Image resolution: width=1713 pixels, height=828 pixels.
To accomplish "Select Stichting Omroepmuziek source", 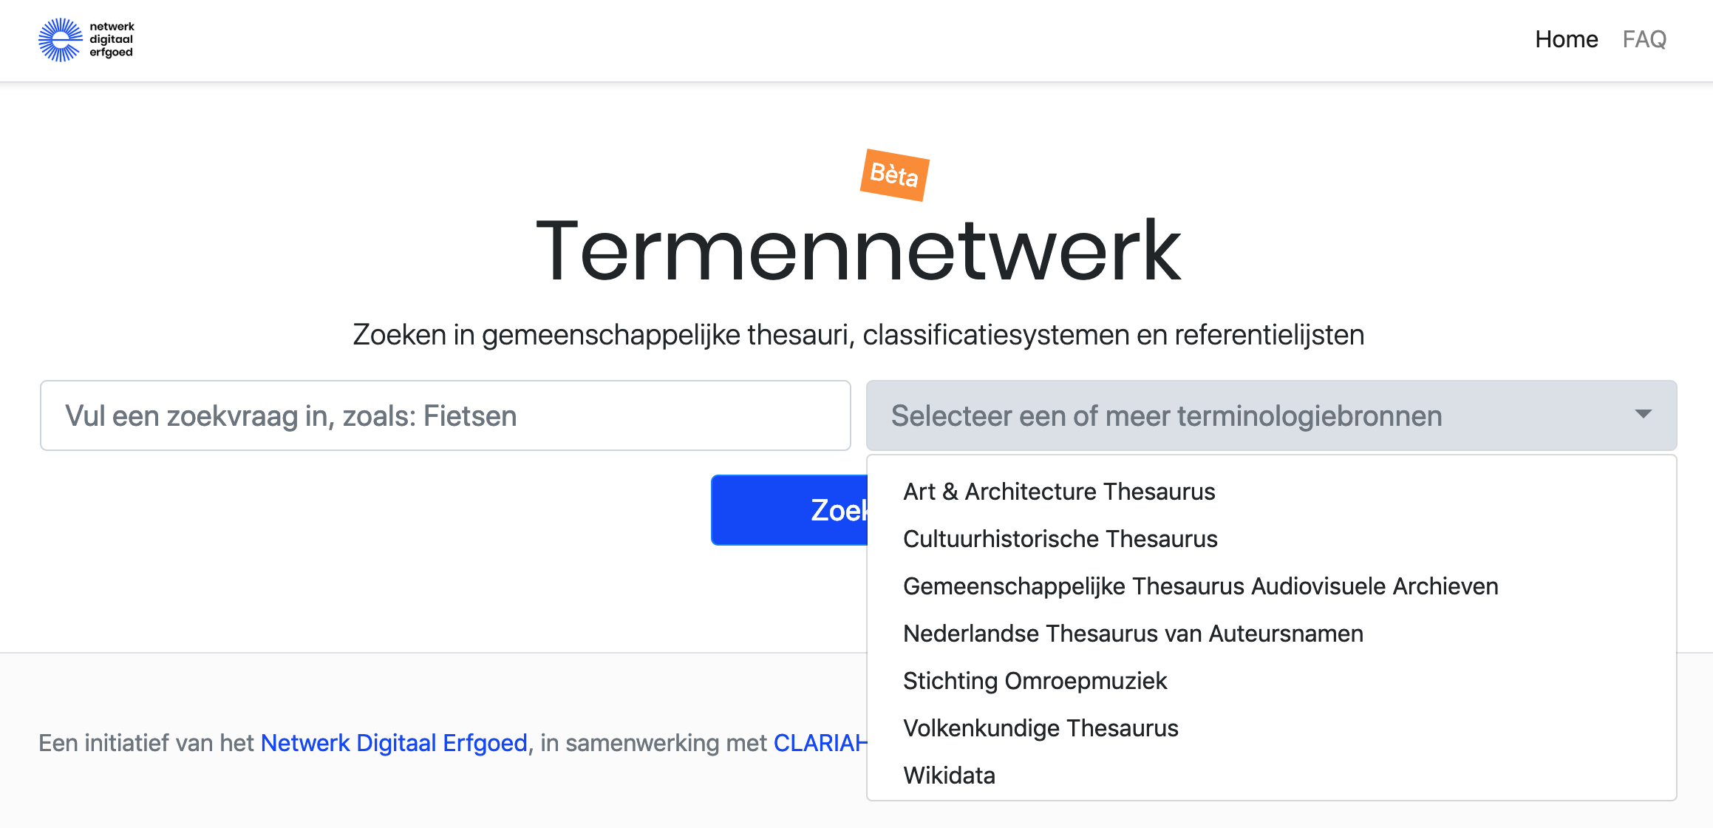I will click(x=1035, y=681).
